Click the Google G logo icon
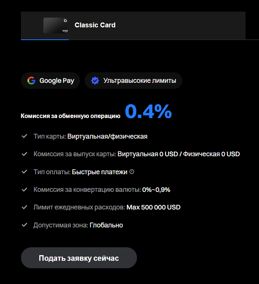 click(x=31, y=81)
